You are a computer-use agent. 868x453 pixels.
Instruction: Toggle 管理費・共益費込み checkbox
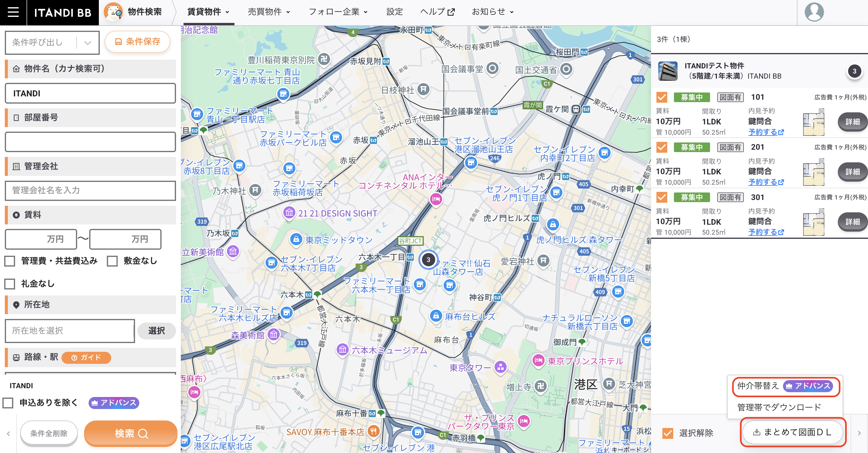[10, 261]
